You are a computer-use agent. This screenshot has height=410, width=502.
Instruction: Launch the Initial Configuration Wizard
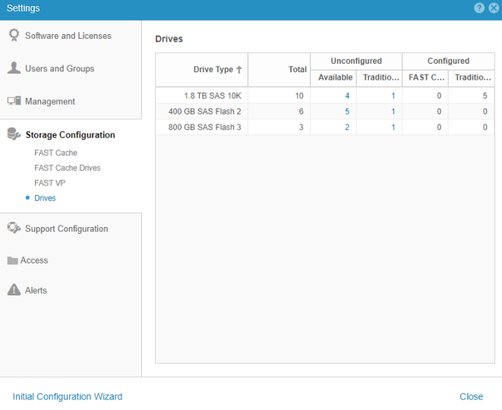tap(67, 396)
